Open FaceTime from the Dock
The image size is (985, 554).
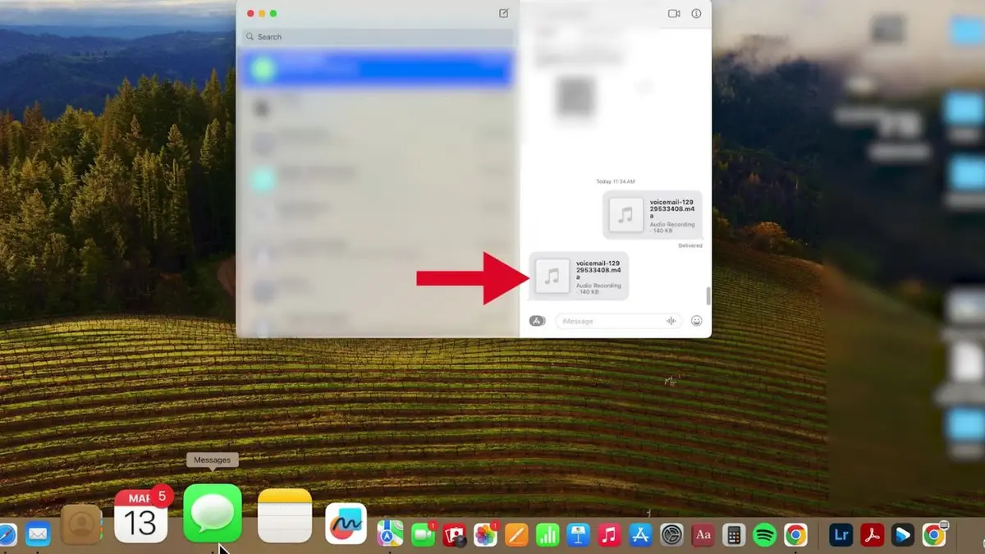click(x=424, y=535)
